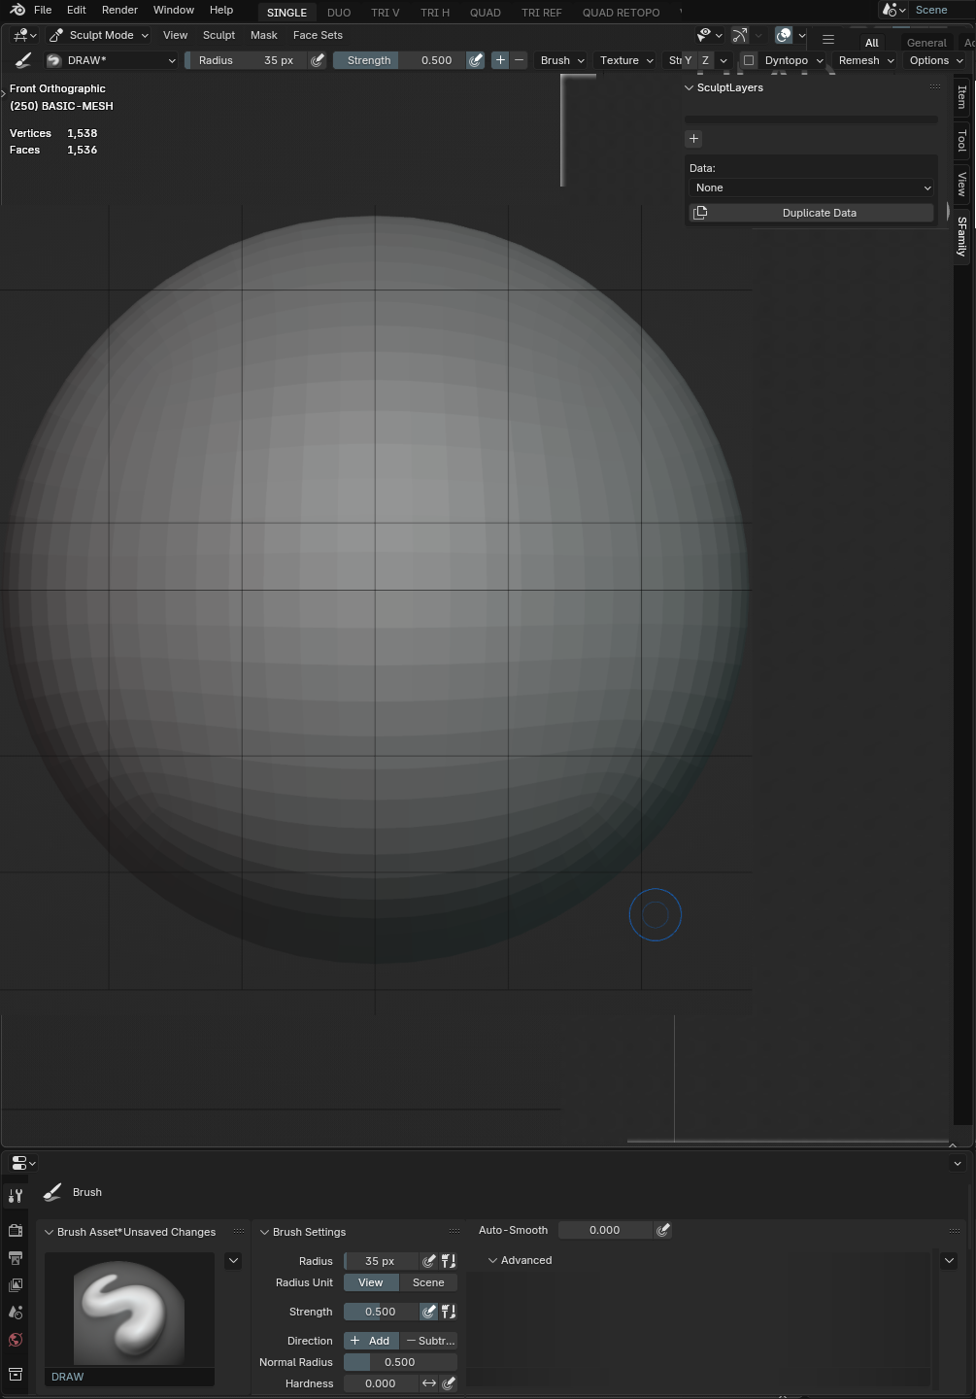Image resolution: width=976 pixels, height=1399 pixels.
Task: Adjust the Auto-Smooth slider
Action: [604, 1230]
